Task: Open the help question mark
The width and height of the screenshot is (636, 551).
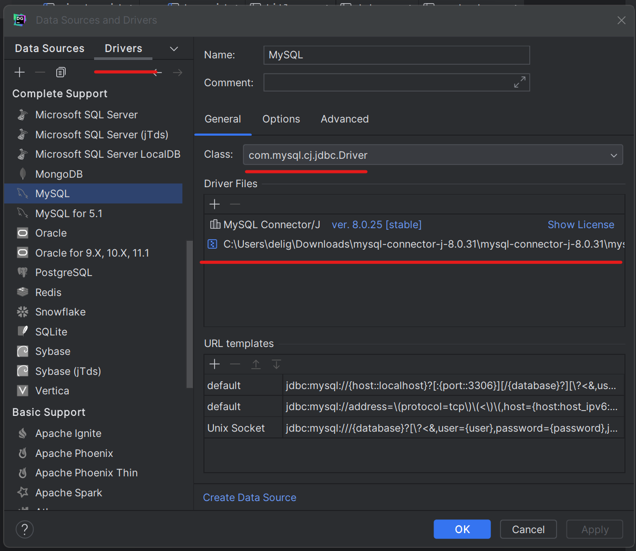Action: (25, 529)
